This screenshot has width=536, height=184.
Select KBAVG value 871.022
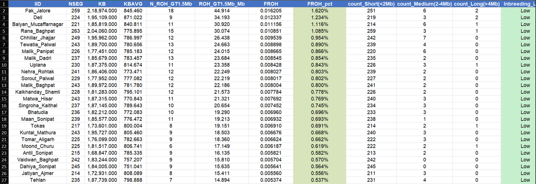[x=133, y=16]
